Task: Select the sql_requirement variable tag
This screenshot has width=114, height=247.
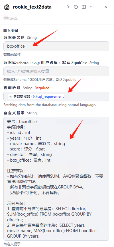Action: point(48,97)
